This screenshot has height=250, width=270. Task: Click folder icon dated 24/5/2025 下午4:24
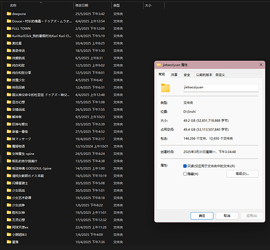(9, 154)
